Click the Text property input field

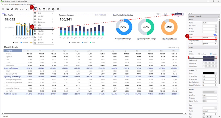coord(208,38)
